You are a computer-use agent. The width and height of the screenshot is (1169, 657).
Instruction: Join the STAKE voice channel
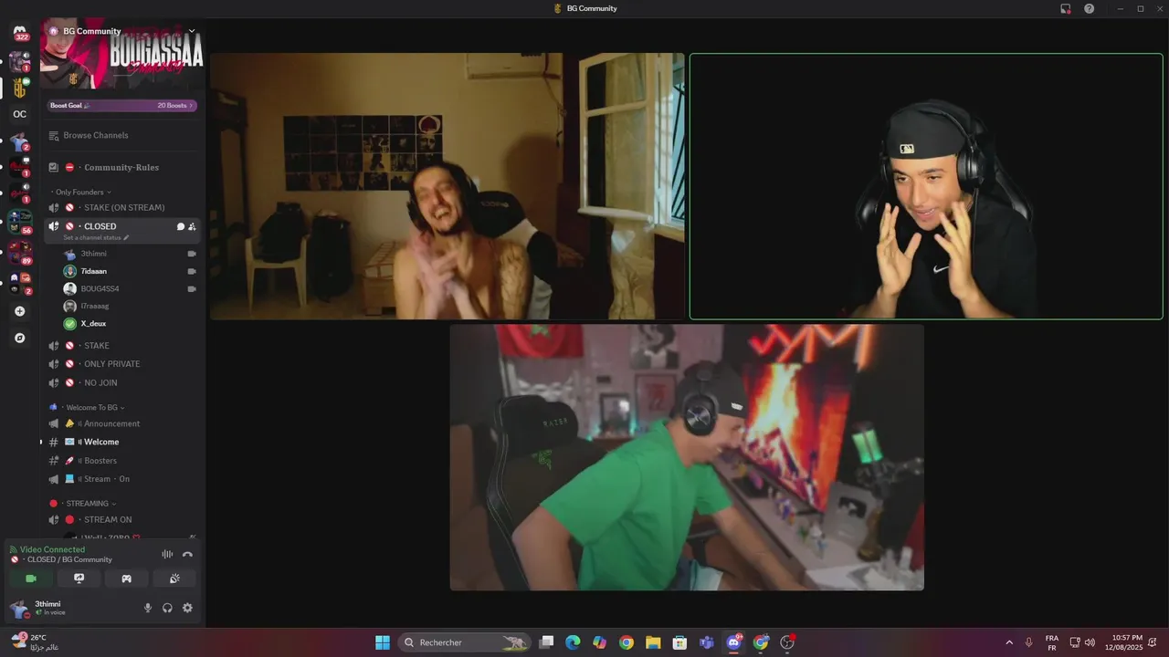coord(122,346)
